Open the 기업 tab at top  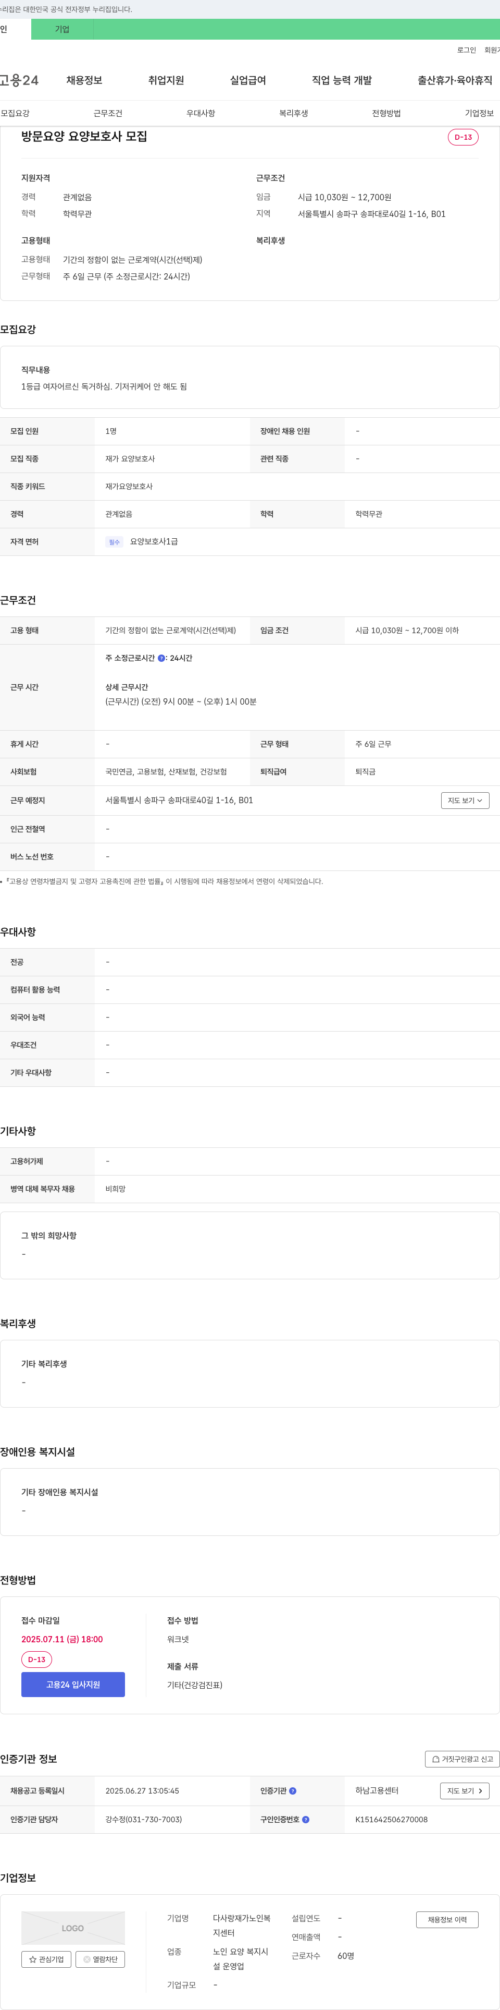(x=63, y=30)
